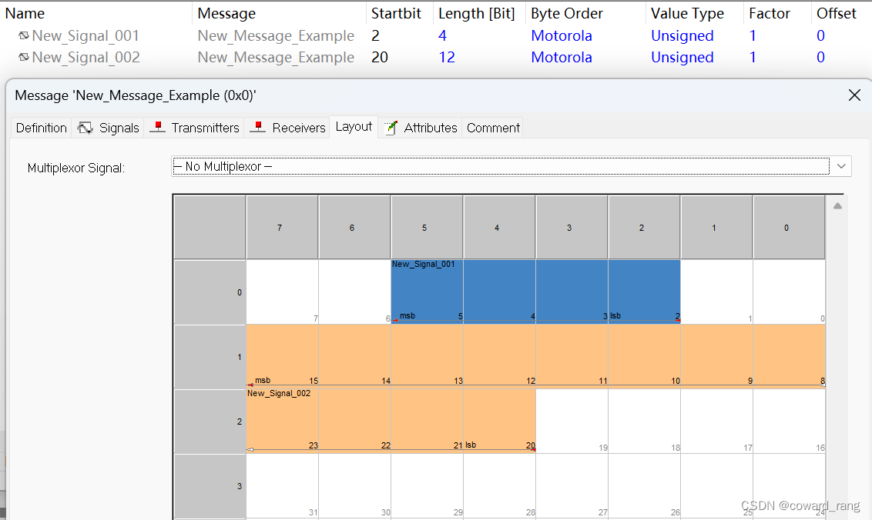Click Unsigned value type of New_Signal_001
Image resolution: width=872 pixels, height=520 pixels.
(682, 35)
